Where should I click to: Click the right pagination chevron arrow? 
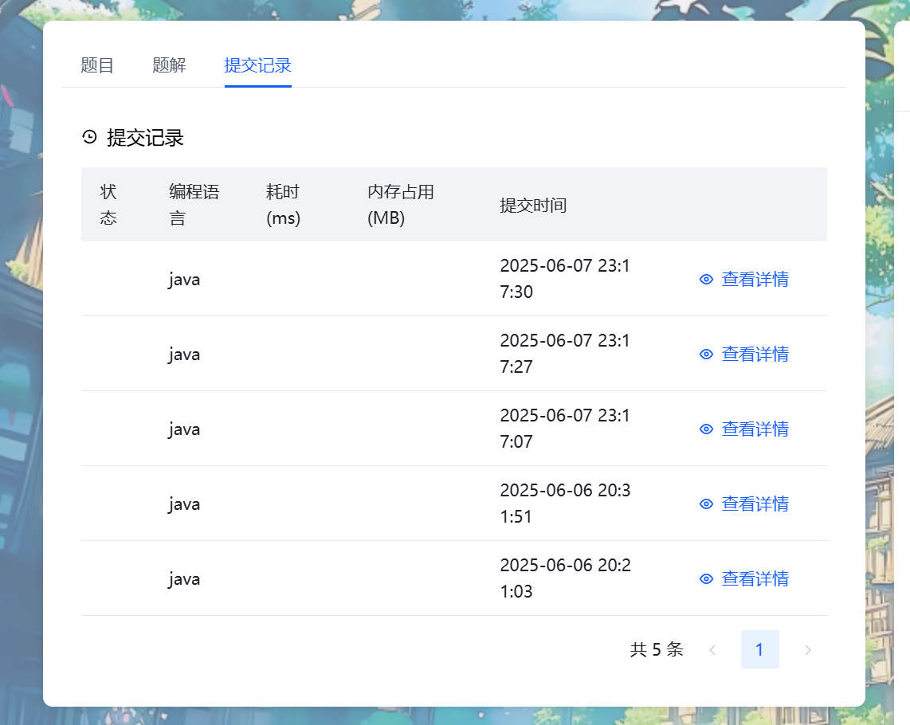808,649
